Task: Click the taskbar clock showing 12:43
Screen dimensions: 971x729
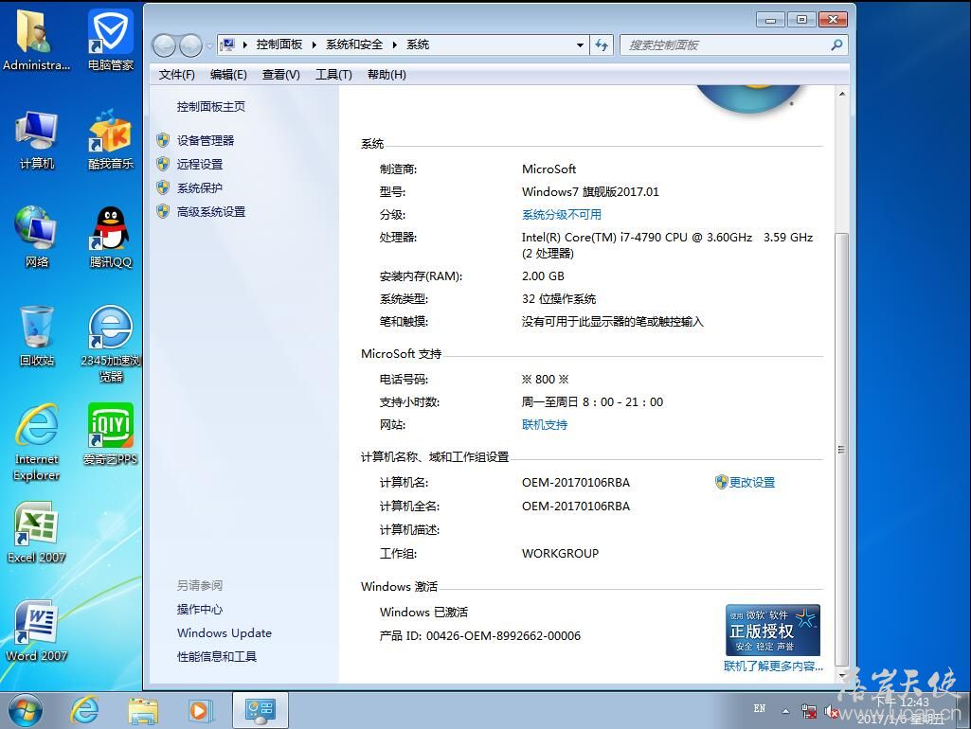Action: pyautogui.click(x=901, y=710)
